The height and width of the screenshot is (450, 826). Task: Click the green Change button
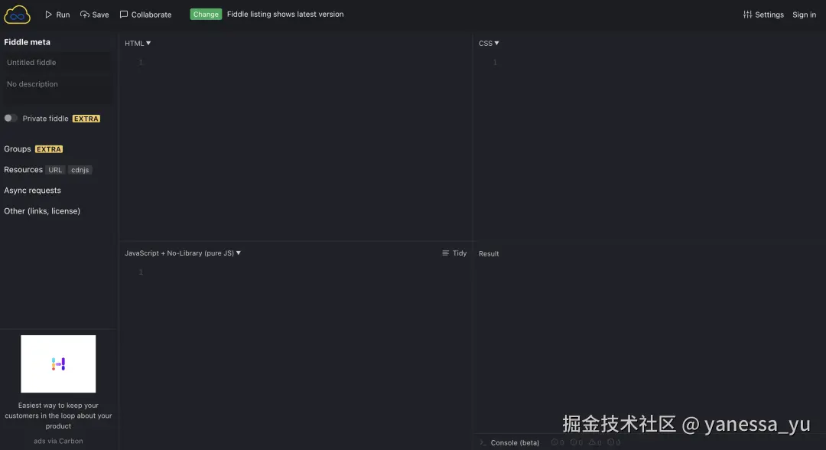click(205, 14)
